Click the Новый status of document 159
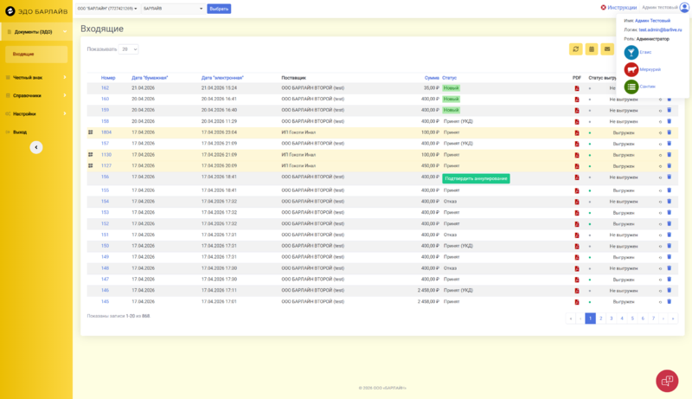Screen dimensions: 692x399 click(451, 110)
